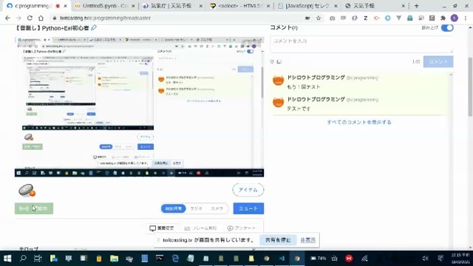Viewport: 473px width, 266px height.
Task: Switch to the JavaScript セレクト tab
Action: pos(307,6)
